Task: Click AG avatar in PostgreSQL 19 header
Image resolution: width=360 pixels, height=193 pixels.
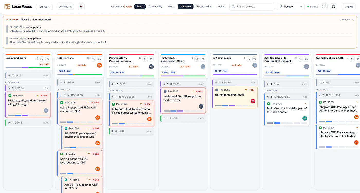Action: pyautogui.click(x=151, y=67)
